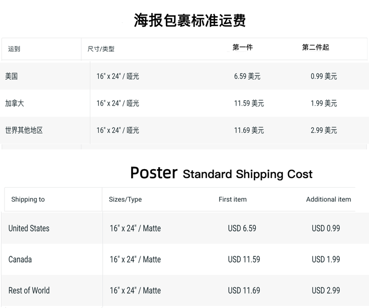This screenshot has height=308, width=369.
Task: Click the 2.99 美元 price cell
Action: coord(324,130)
